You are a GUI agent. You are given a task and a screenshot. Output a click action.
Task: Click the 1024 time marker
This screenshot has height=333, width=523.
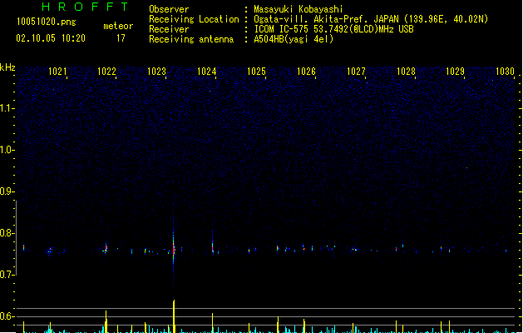[x=206, y=72]
